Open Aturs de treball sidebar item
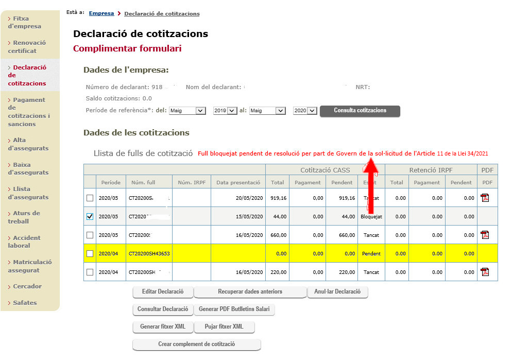512x361 pixels. point(24,217)
